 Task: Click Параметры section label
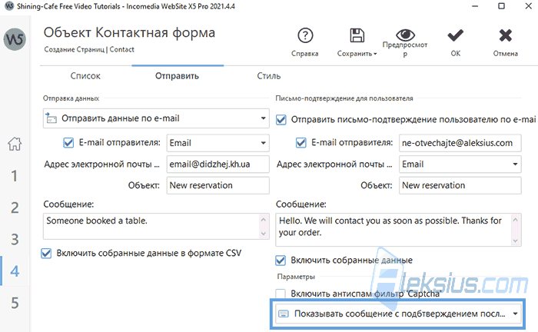point(296,277)
